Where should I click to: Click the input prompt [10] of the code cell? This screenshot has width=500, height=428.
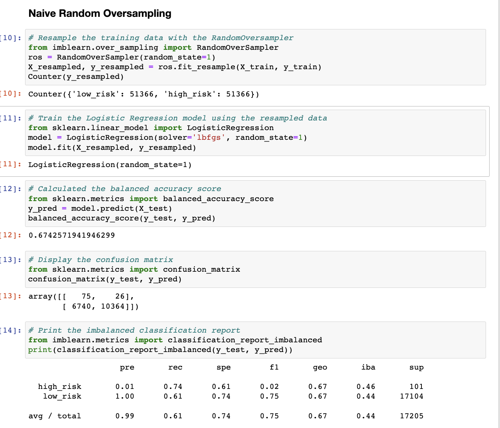(11, 38)
